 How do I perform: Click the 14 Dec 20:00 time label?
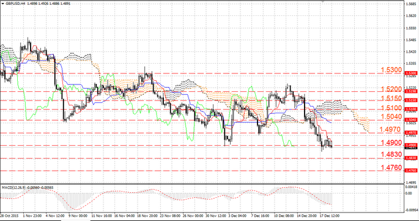click(307, 215)
